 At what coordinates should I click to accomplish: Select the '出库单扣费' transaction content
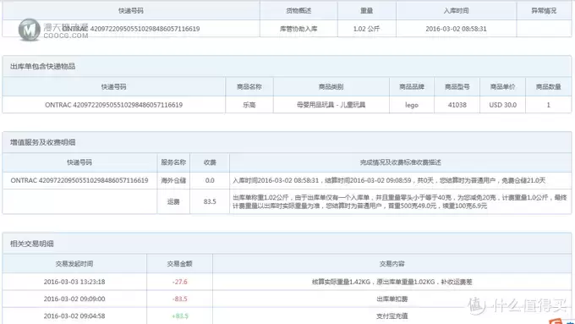(392, 299)
